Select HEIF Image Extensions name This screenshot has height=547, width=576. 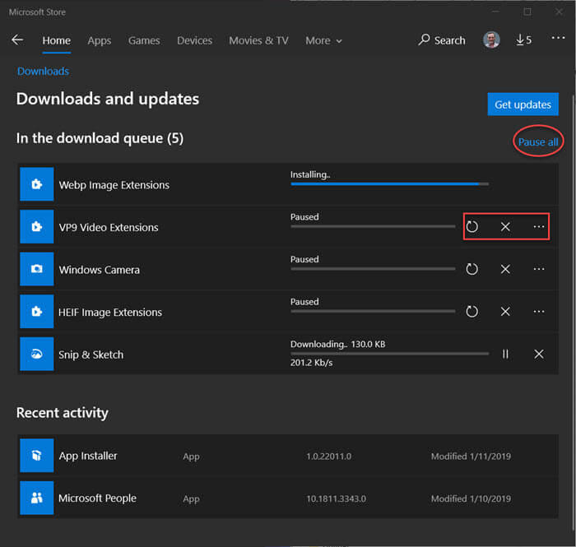pos(110,312)
